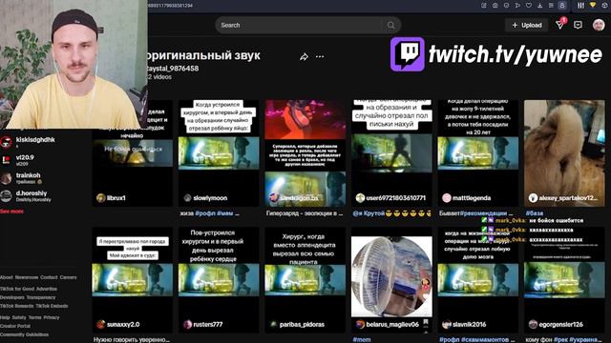Click trainkoh's avatar in the sidebar
The width and height of the screenshot is (611, 343).
click(x=6, y=178)
